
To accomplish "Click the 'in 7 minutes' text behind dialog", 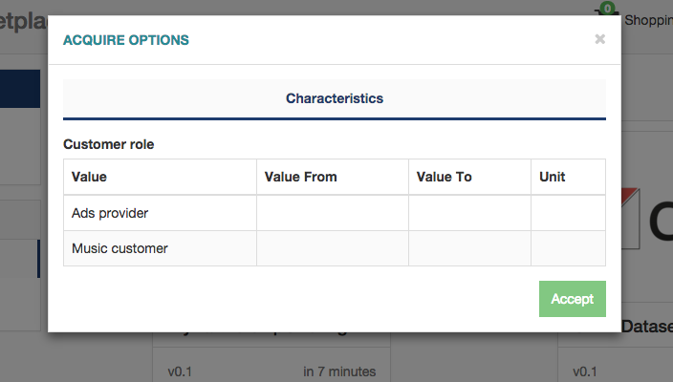I will click(339, 371).
